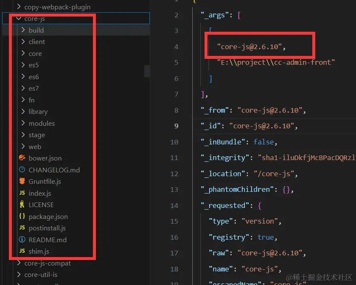
Task: Click line number 9 in the gutter
Action: point(176,126)
